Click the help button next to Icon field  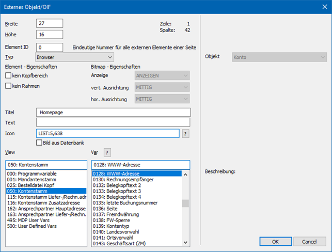pyautogui.click(x=186, y=133)
